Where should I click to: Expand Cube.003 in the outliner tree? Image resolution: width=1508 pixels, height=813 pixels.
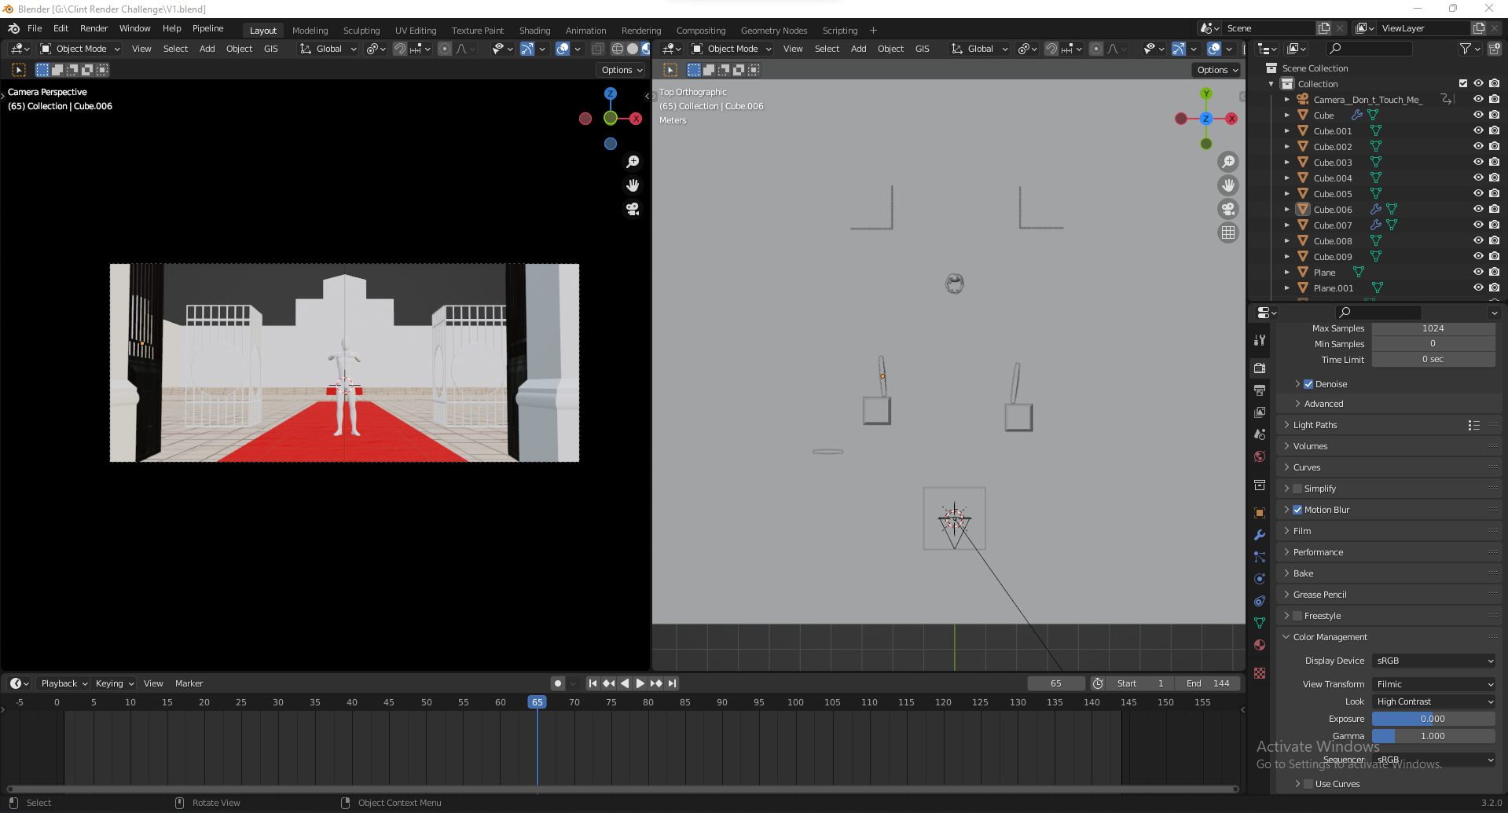point(1286,163)
